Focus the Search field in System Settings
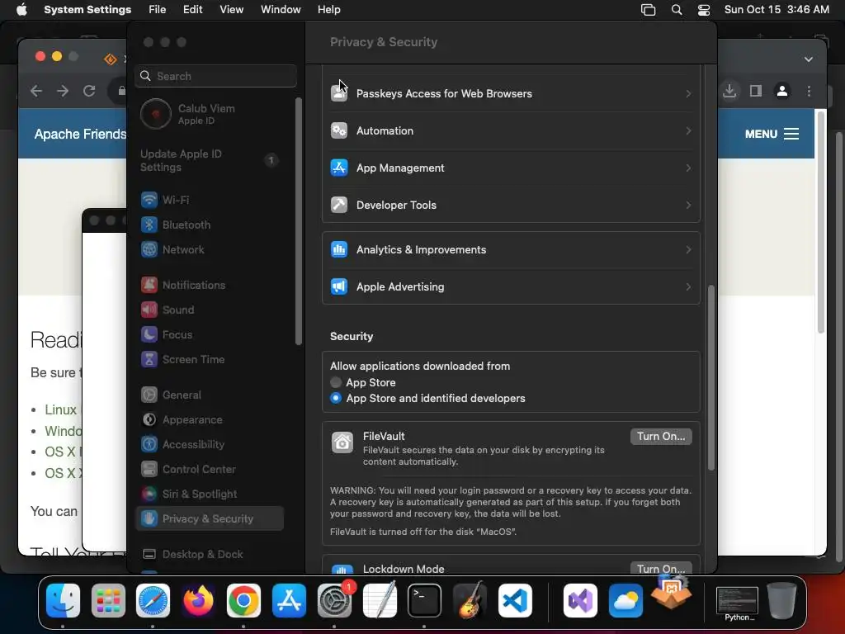845x634 pixels. click(215, 76)
